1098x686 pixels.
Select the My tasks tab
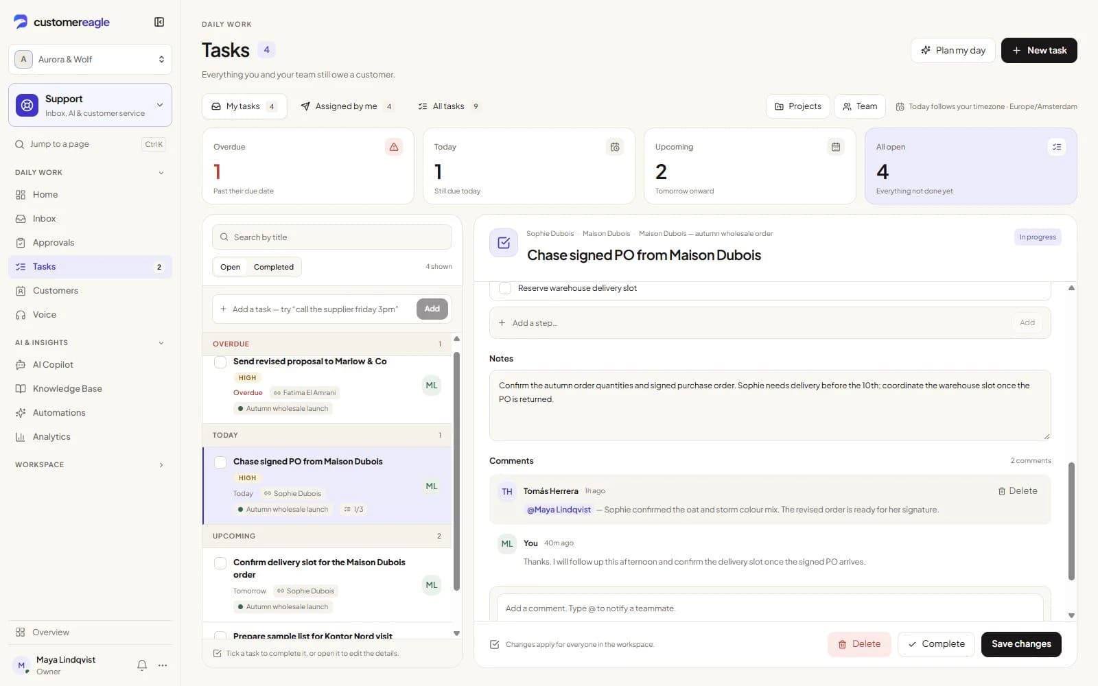click(244, 106)
